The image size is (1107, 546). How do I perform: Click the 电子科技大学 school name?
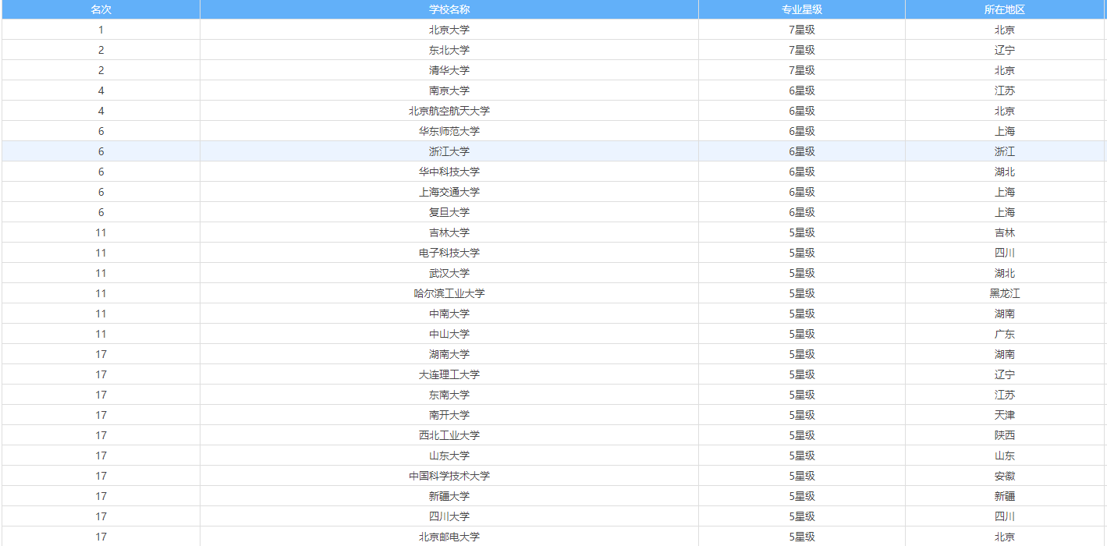(449, 253)
